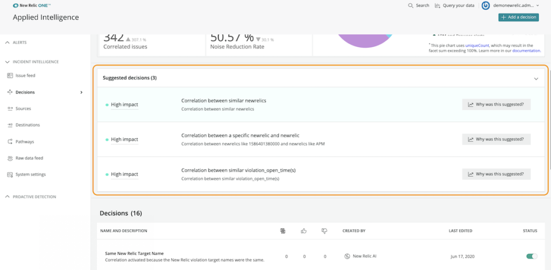
Task: Click the thumbs down column icon
Action: click(x=324, y=231)
